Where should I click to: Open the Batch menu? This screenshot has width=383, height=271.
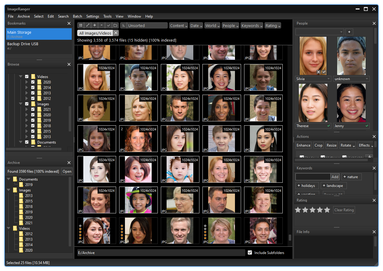[x=77, y=16]
